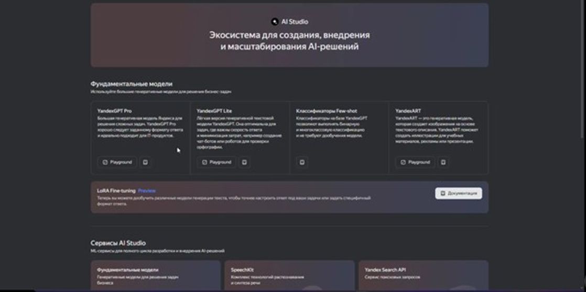Viewport: 586px width, 292px height.
Task: Launch Playground for YandexART
Action: point(416,163)
